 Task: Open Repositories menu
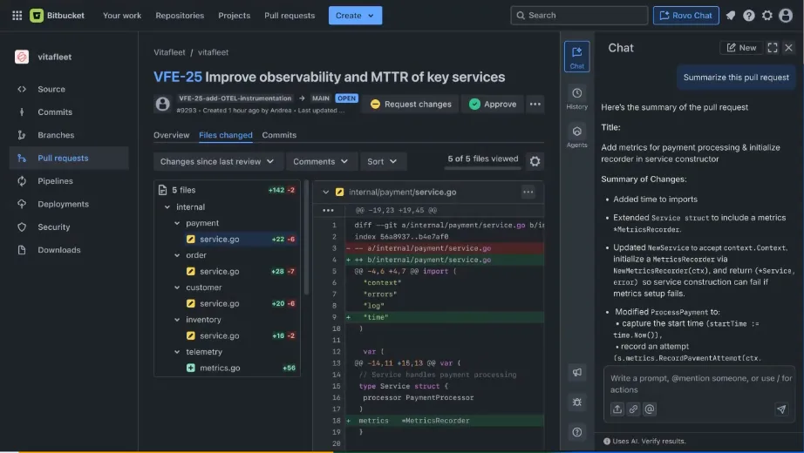pos(180,16)
